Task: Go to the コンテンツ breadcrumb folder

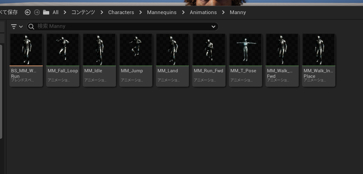Action: click(x=83, y=12)
